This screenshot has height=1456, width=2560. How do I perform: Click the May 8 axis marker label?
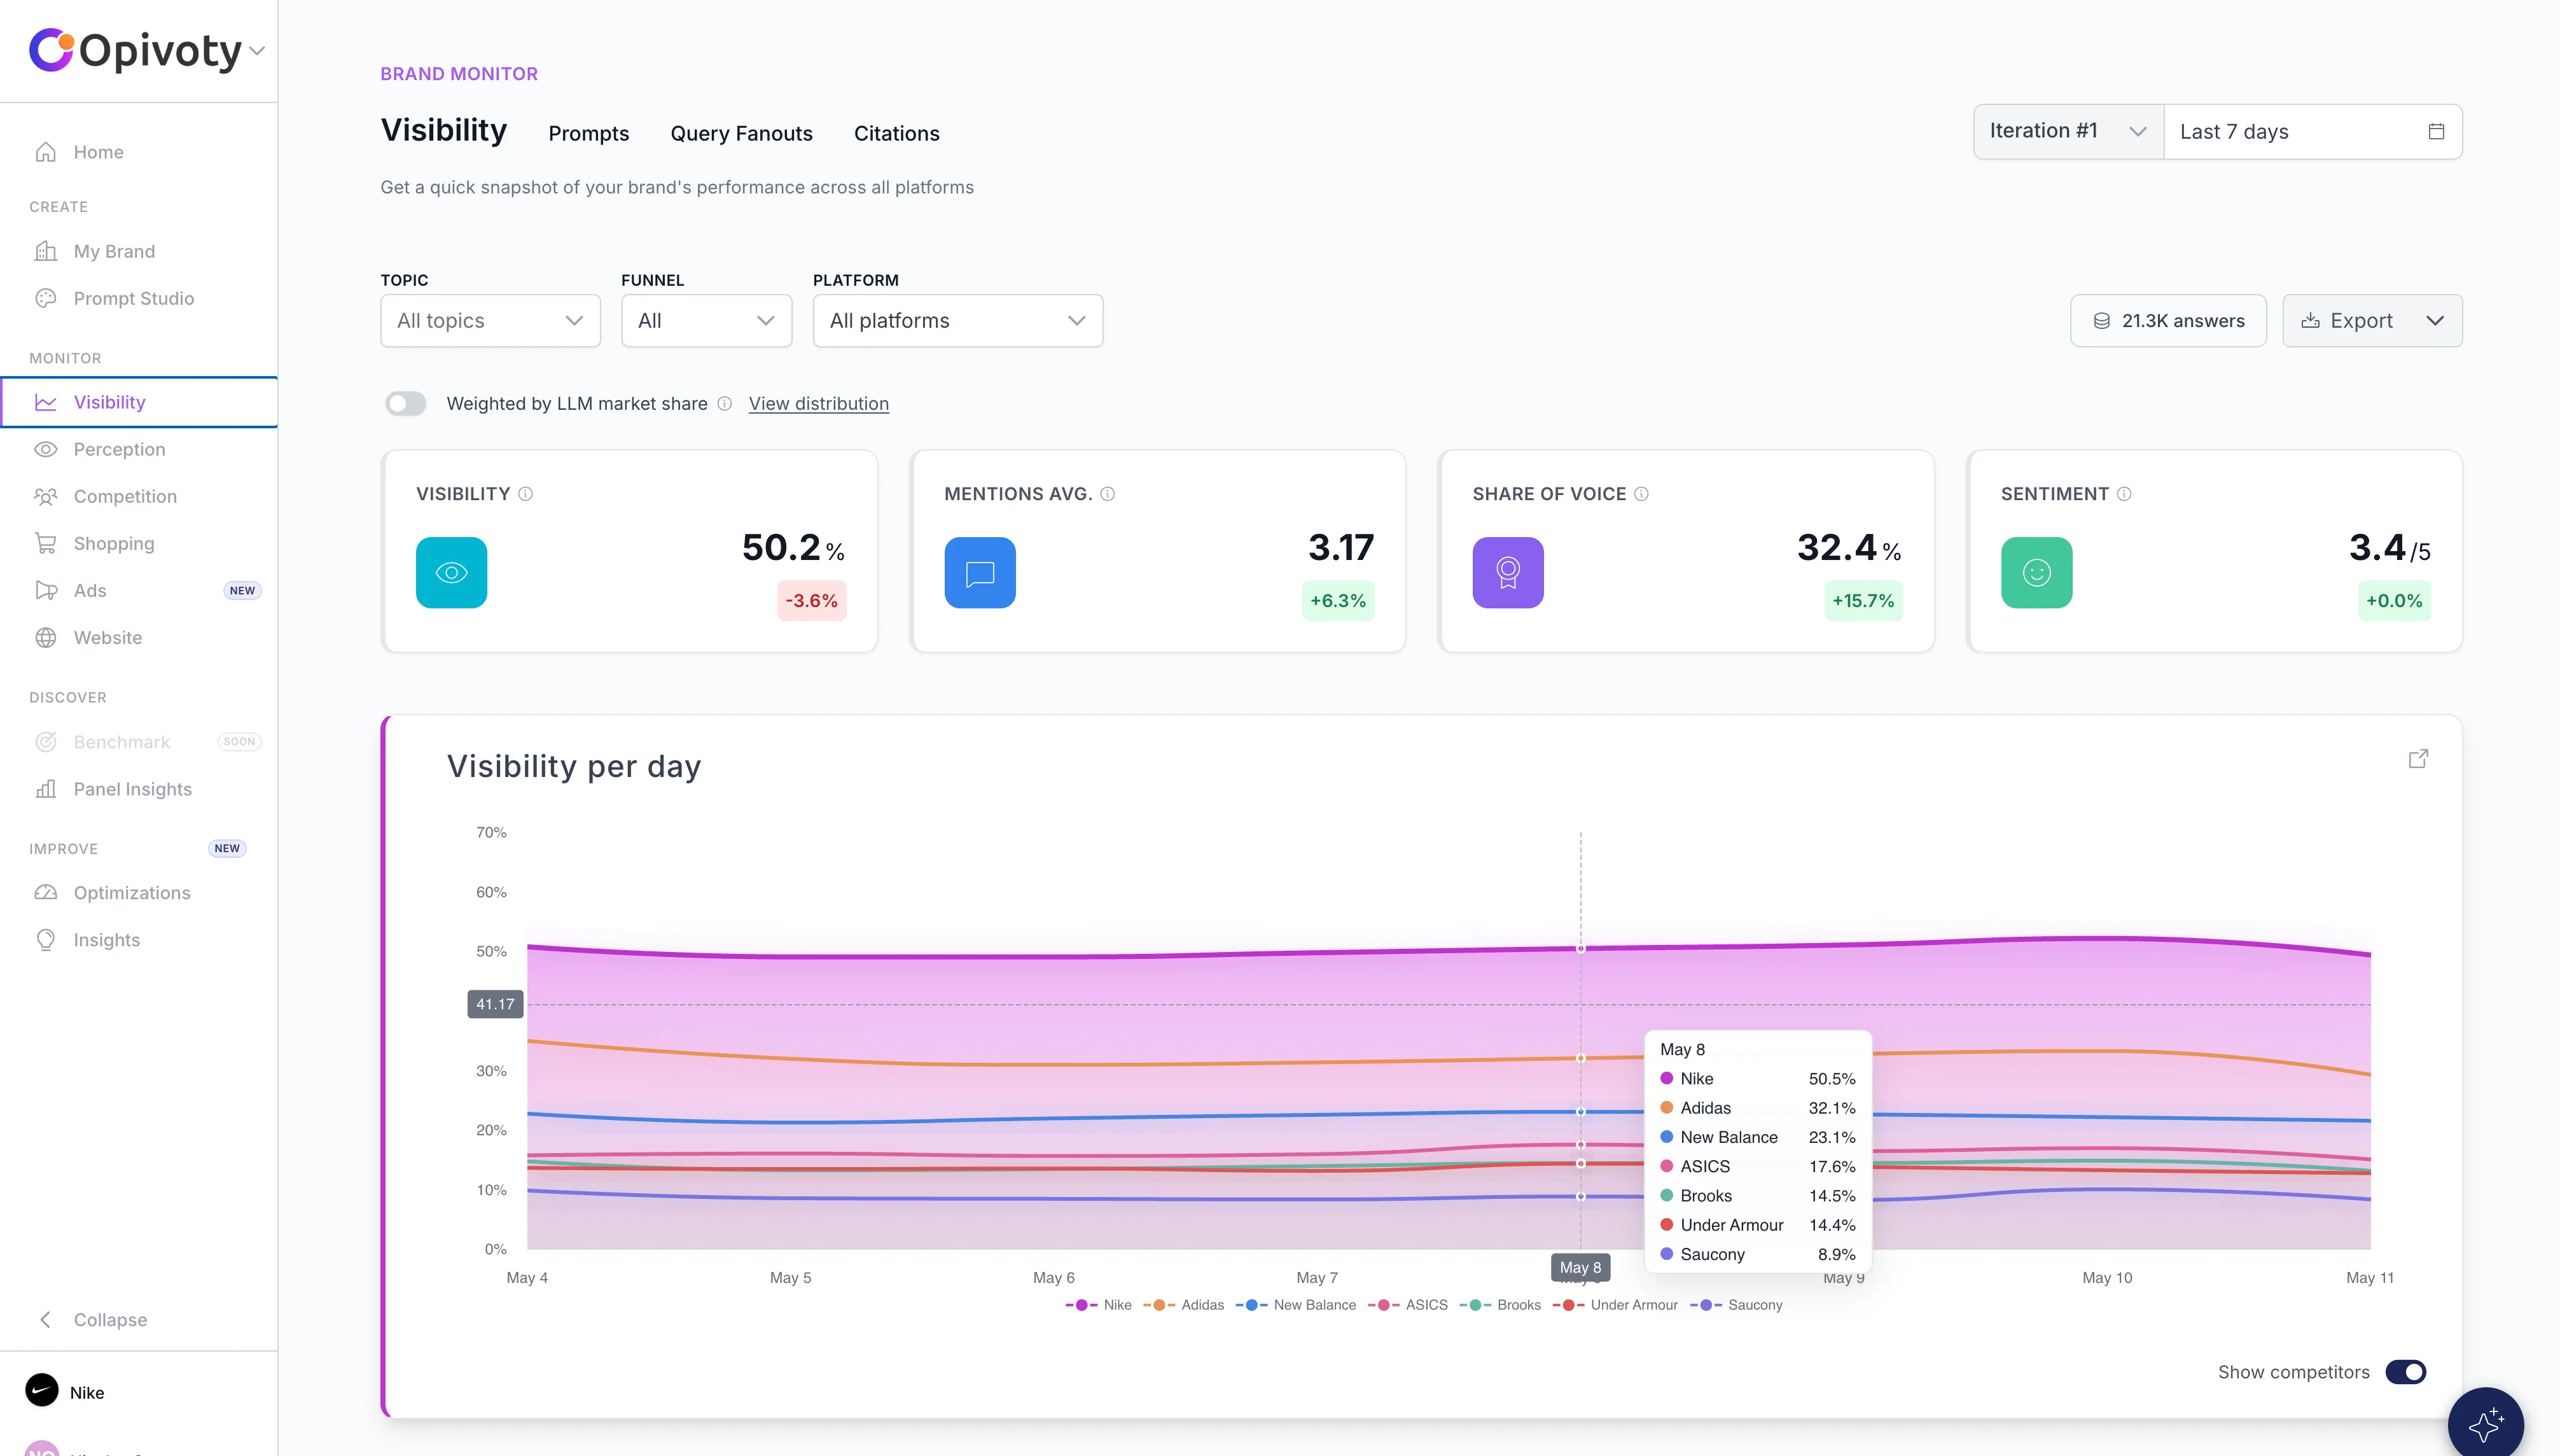[1580, 1268]
